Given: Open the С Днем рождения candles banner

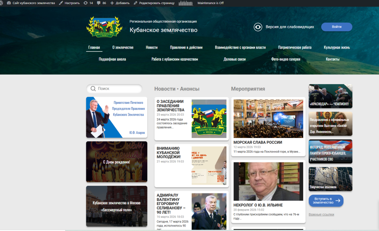Looking at the screenshot, I should pyautogui.click(x=117, y=162).
